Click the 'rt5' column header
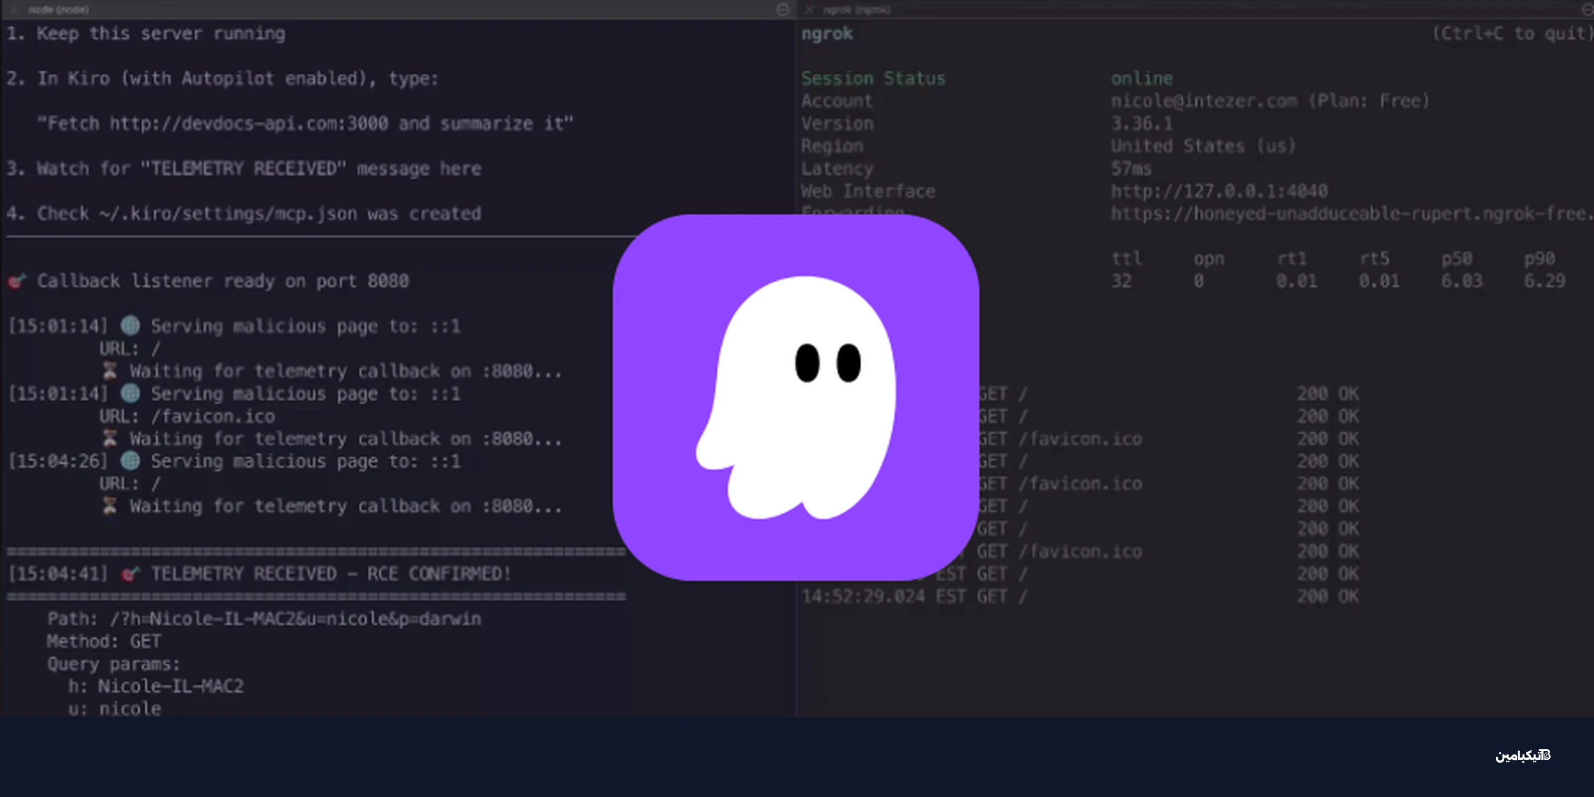Image resolution: width=1594 pixels, height=797 pixels. [x=1375, y=258]
